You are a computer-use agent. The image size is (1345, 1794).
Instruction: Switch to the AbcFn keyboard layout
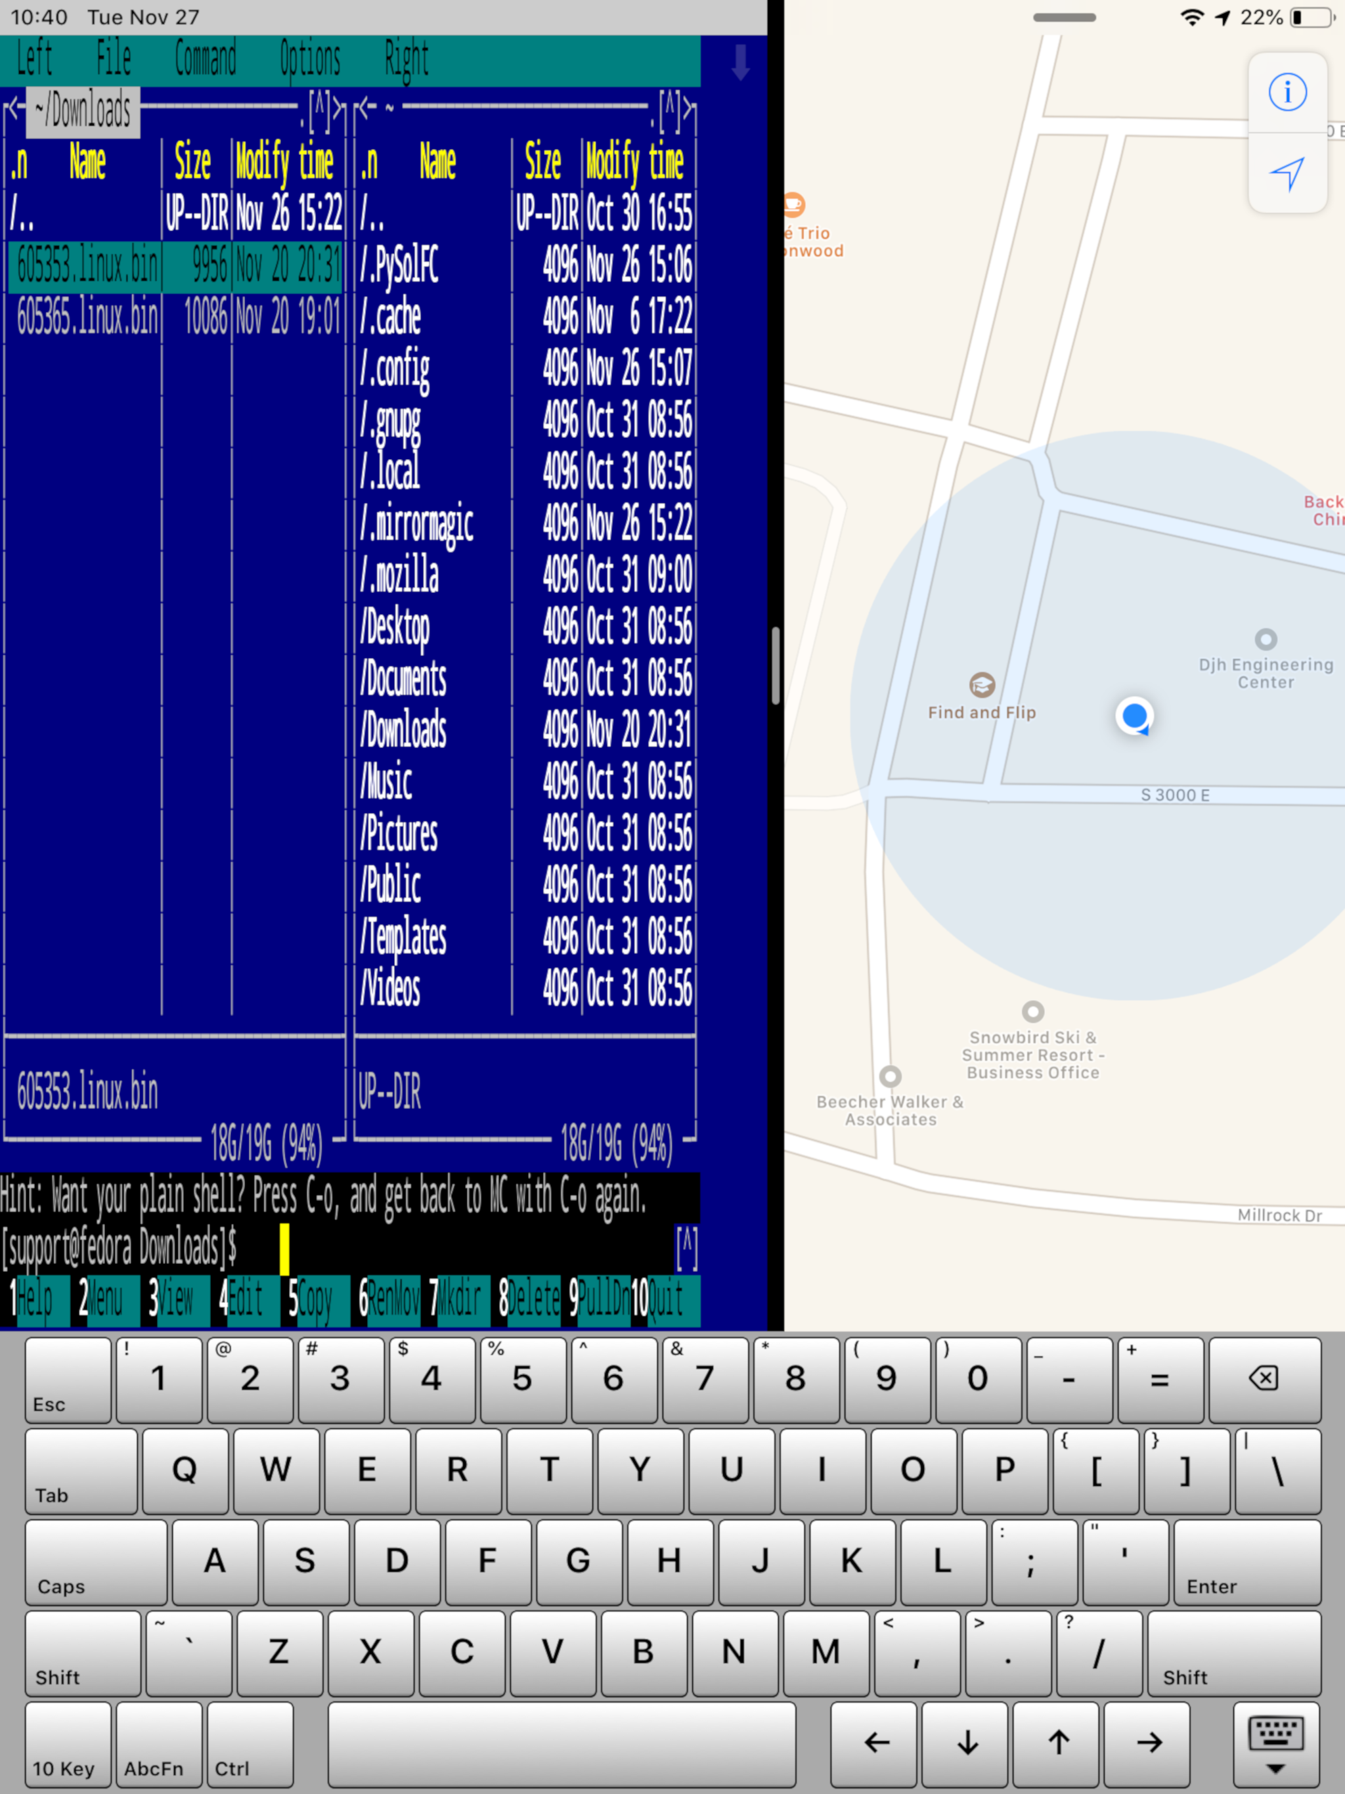(159, 1745)
